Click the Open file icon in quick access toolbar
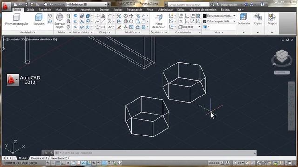Image resolution: width=298 pixels, height=167 pixels. tap(20, 4)
